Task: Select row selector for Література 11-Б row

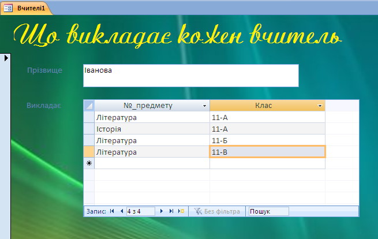Action: pos(89,140)
